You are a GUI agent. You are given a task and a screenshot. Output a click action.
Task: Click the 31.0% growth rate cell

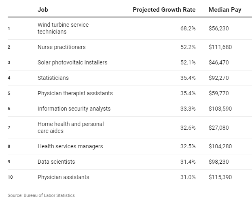(x=188, y=177)
